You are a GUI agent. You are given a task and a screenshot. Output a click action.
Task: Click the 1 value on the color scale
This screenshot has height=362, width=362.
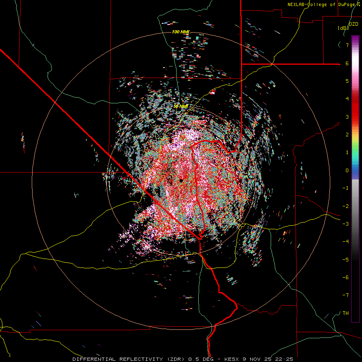pos(347,152)
